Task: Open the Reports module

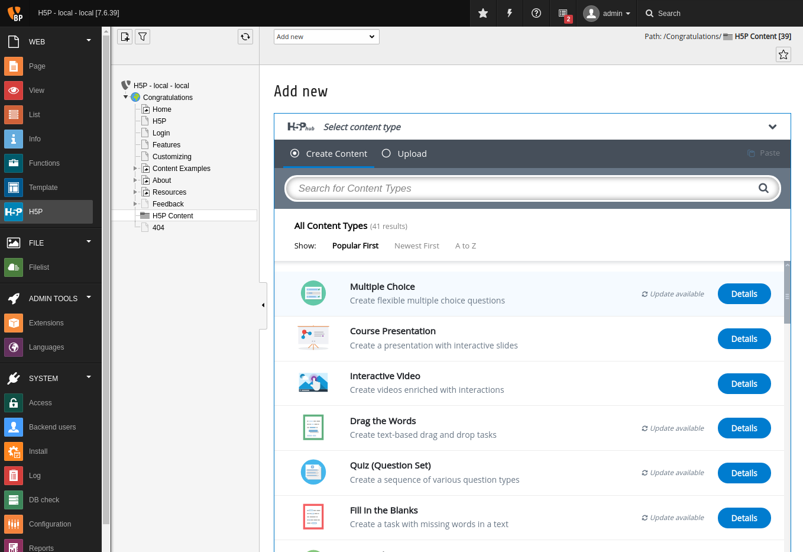Action: pyautogui.click(x=41, y=548)
